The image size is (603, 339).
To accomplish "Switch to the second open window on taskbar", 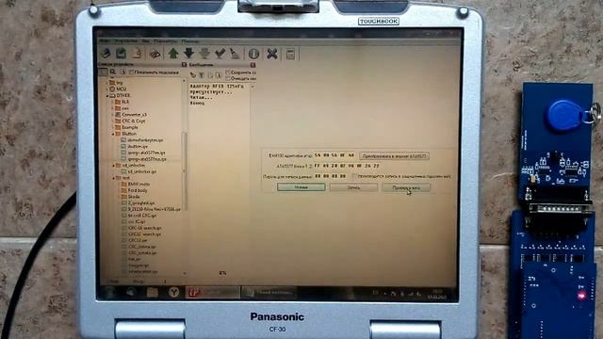I will tap(269, 293).
